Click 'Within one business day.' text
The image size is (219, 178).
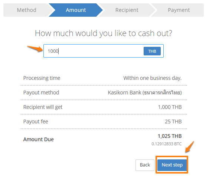153,78
